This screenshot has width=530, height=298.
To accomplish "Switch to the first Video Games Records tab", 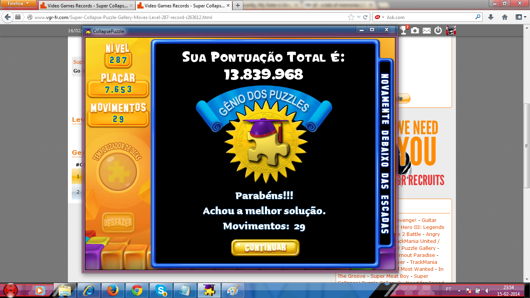I will [85, 6].
